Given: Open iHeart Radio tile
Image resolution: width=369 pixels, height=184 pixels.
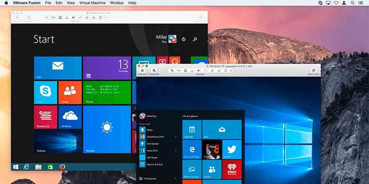Looking at the screenshot, I should (x=232, y=169).
